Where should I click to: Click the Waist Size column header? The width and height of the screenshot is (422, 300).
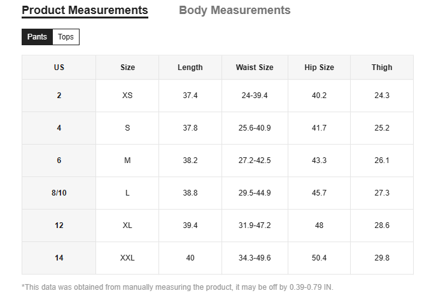pyautogui.click(x=255, y=68)
